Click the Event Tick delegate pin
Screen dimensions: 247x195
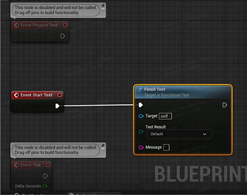click(x=48, y=165)
